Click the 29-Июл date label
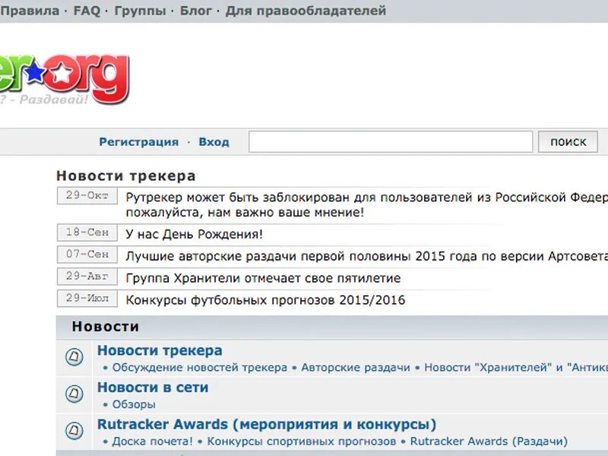 point(87,298)
